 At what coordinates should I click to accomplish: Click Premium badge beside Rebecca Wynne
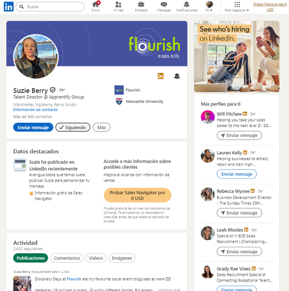pyautogui.click(x=252, y=191)
